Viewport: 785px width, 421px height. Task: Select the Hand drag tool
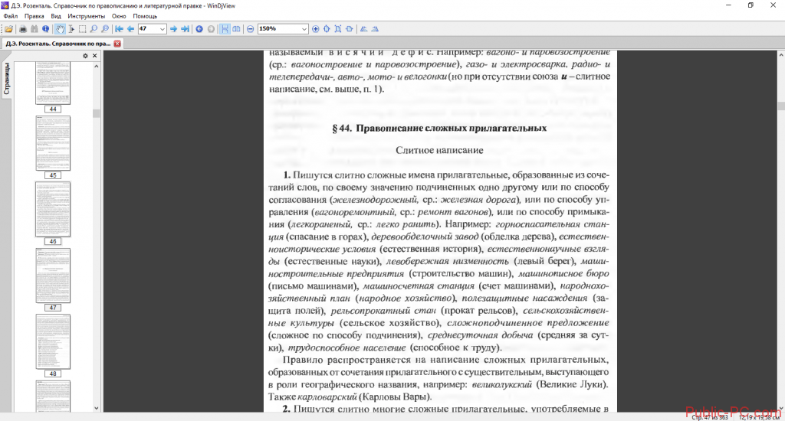point(60,29)
